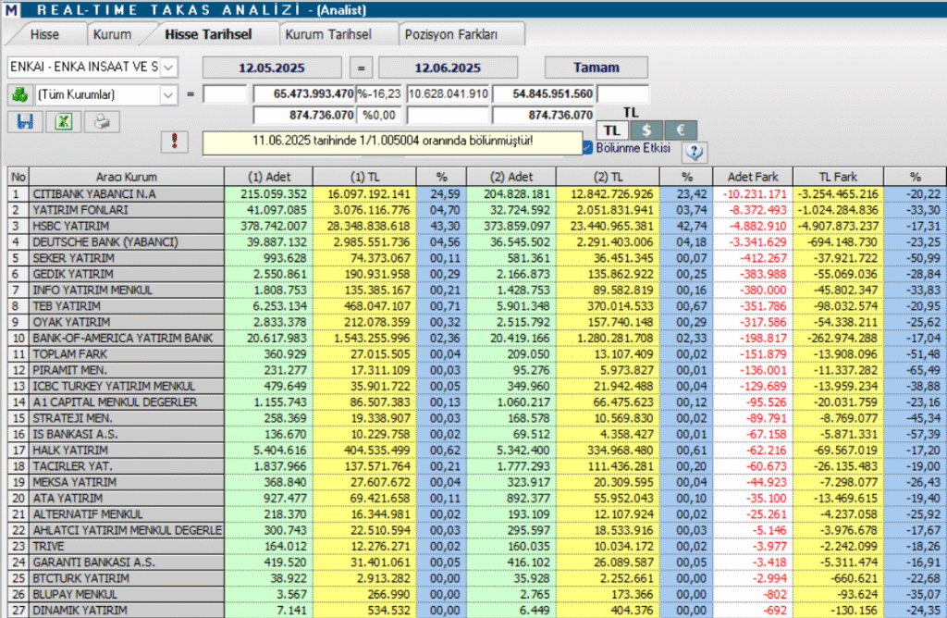This screenshot has width=947, height=618.
Task: Click the Tamam button
Action: (x=596, y=67)
